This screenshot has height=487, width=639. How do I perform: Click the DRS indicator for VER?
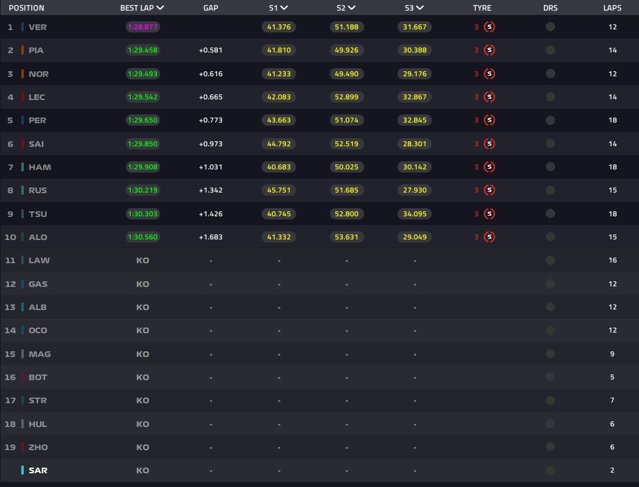pos(550,27)
